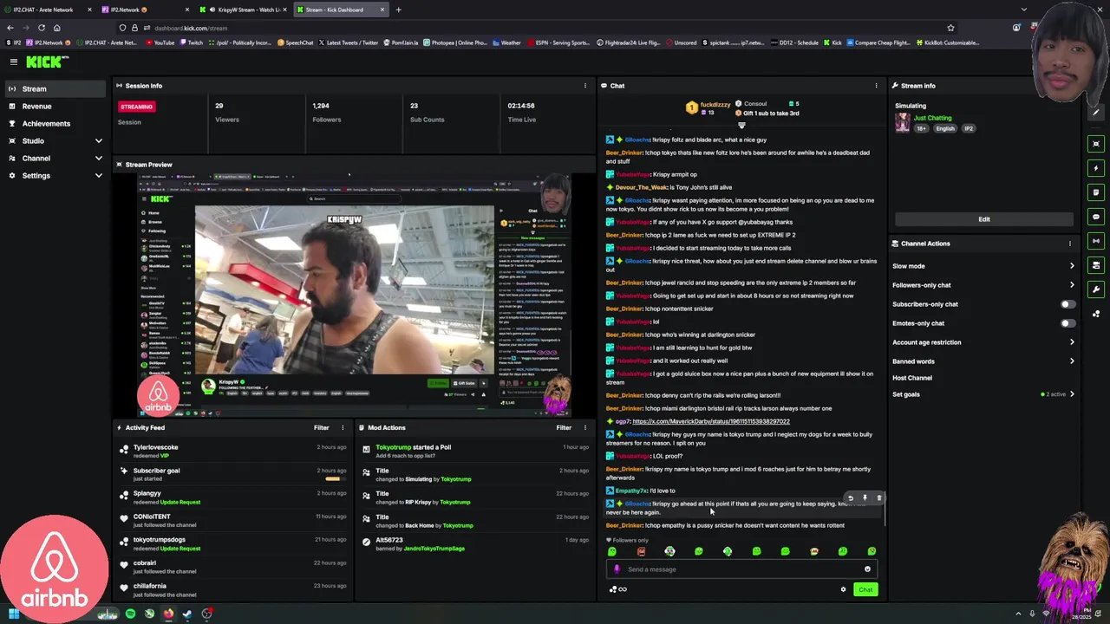Delete the hovered chat message

[x=878, y=498]
